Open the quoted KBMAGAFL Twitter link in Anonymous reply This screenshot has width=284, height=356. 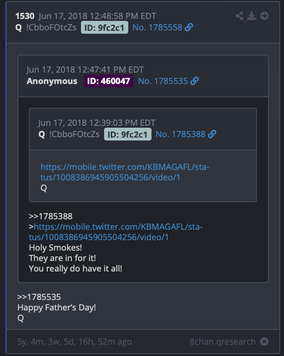coord(115,232)
